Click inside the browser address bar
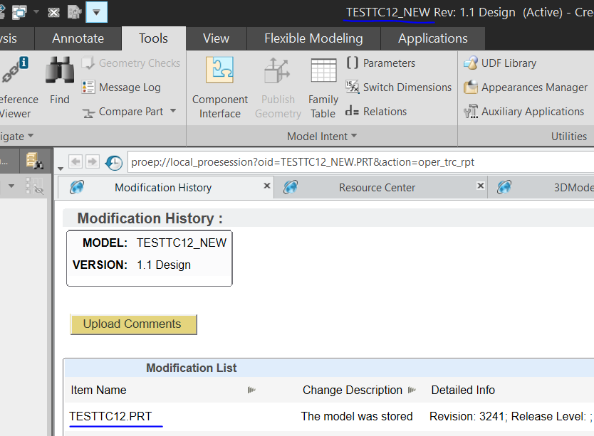 321,163
